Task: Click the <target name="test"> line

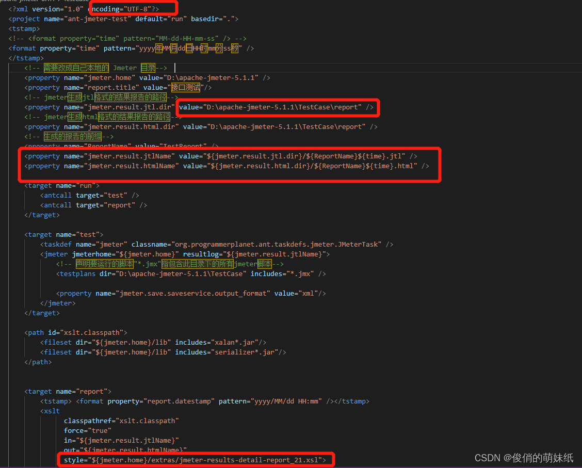Action: point(64,235)
